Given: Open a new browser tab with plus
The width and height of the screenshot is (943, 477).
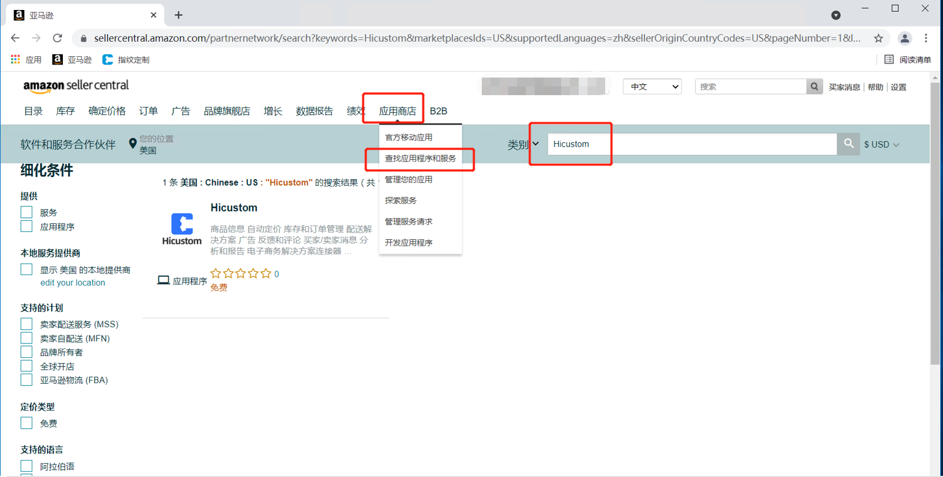Looking at the screenshot, I should point(179,15).
